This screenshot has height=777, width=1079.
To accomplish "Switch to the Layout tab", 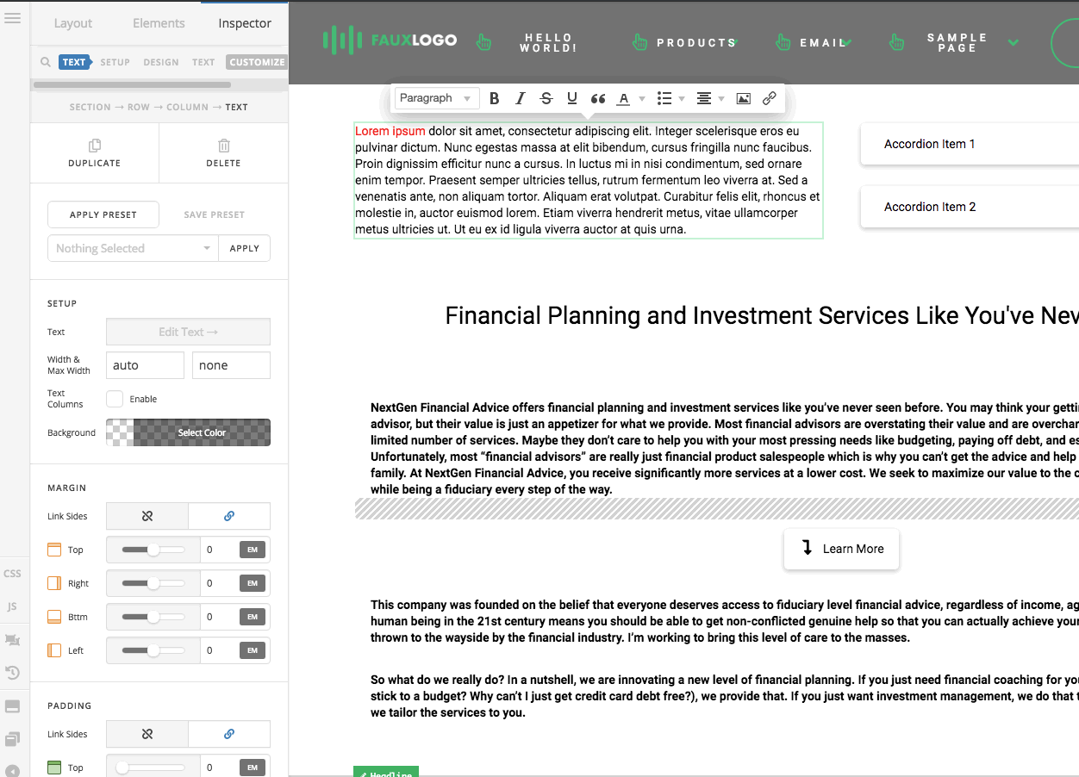I will 73,23.
